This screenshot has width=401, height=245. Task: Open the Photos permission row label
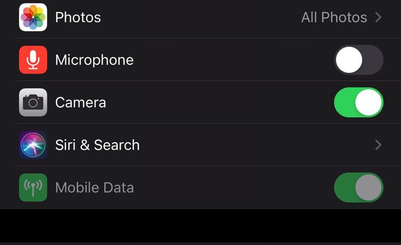pos(78,17)
